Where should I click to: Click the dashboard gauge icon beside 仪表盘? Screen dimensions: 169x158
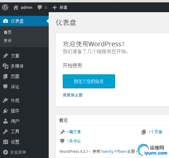(5, 21)
